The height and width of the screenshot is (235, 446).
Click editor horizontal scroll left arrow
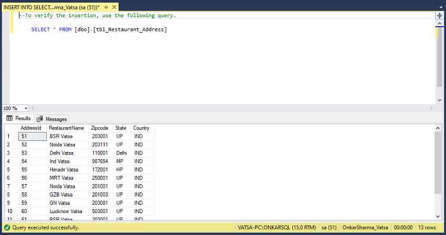coord(33,108)
